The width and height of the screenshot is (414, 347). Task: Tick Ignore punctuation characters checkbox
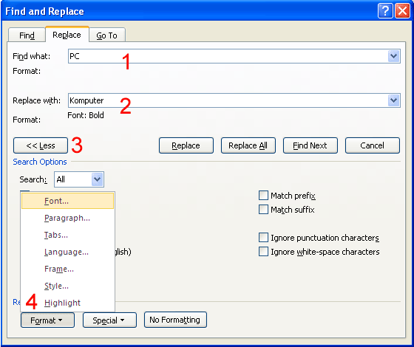263,238
